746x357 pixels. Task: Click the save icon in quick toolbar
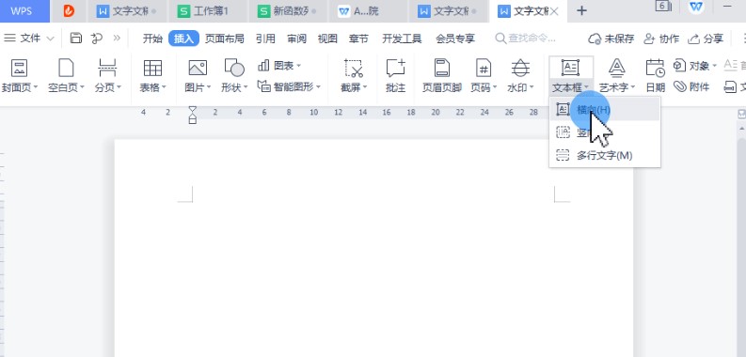(76, 39)
